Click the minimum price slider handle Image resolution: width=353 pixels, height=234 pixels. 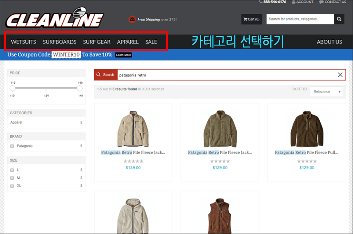13,89
